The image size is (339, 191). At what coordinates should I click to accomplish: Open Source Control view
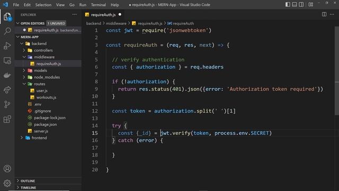pyautogui.click(x=7, y=105)
